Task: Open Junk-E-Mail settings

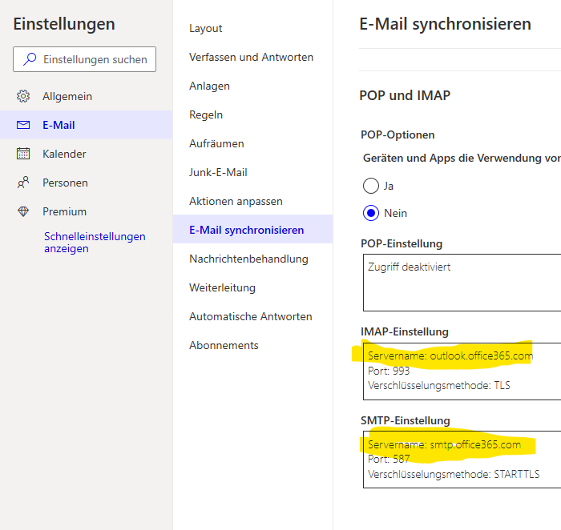Action: coord(253,173)
